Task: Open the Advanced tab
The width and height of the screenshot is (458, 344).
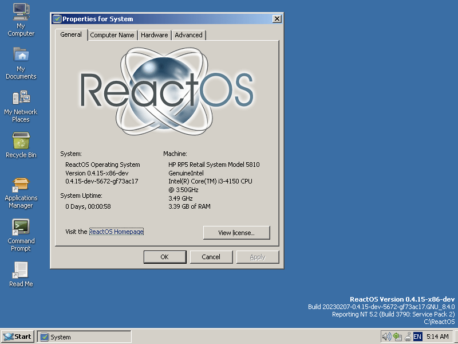Action: [188, 35]
